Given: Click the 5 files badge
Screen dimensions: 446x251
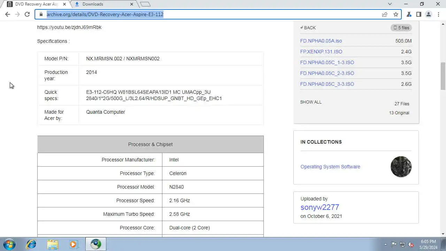Looking at the screenshot, I should (401, 28).
